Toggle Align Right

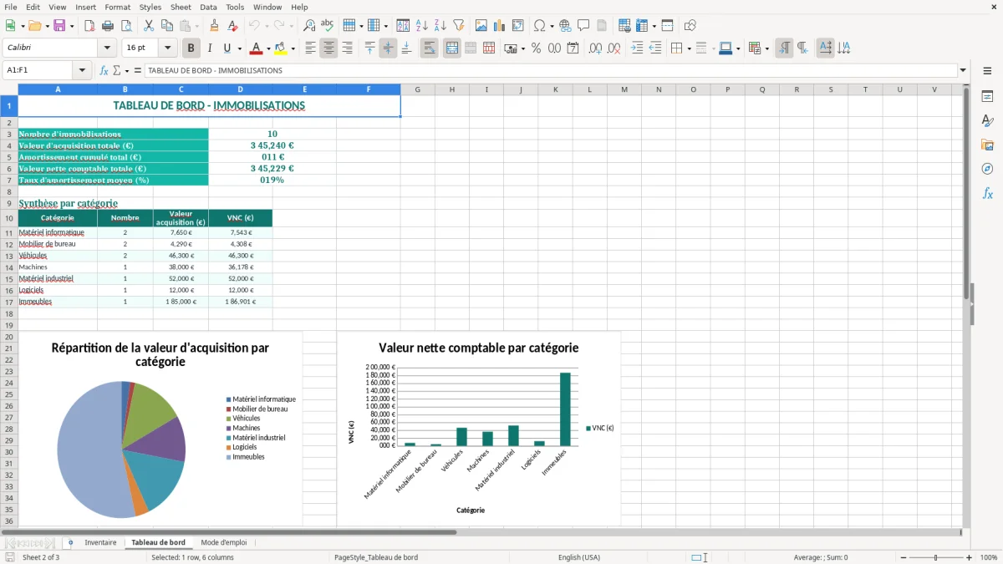tap(347, 48)
